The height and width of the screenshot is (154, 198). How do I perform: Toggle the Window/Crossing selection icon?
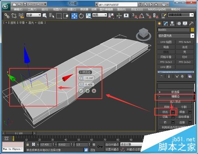[66, 16]
